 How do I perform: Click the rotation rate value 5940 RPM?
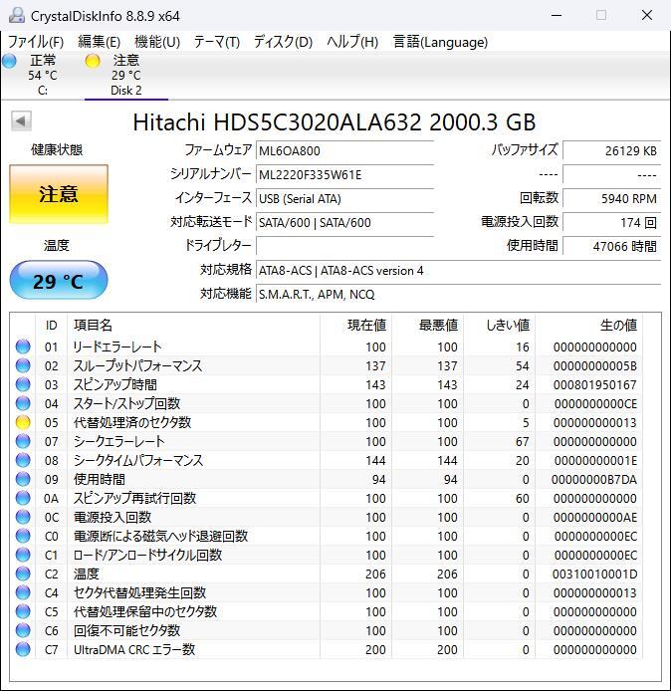coord(612,198)
